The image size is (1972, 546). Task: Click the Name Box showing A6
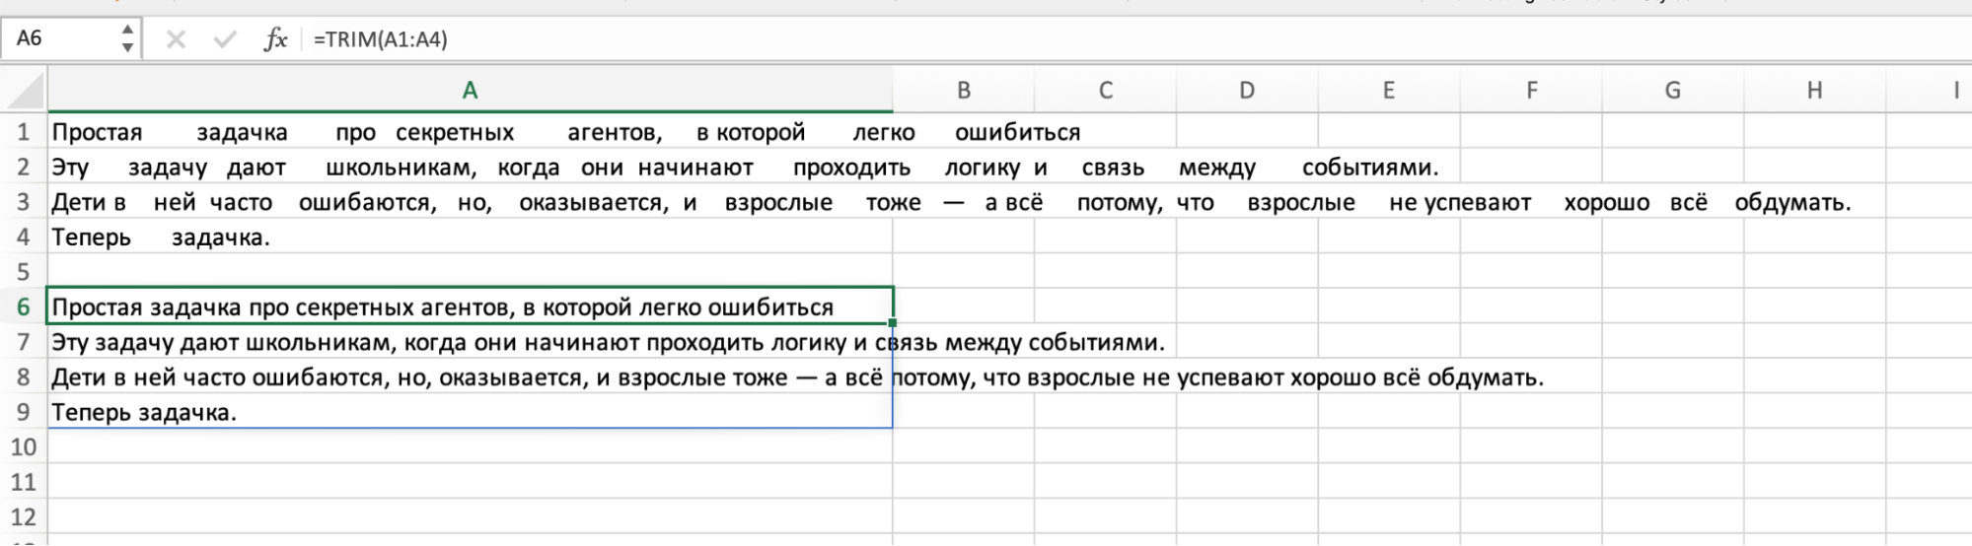pos(59,39)
